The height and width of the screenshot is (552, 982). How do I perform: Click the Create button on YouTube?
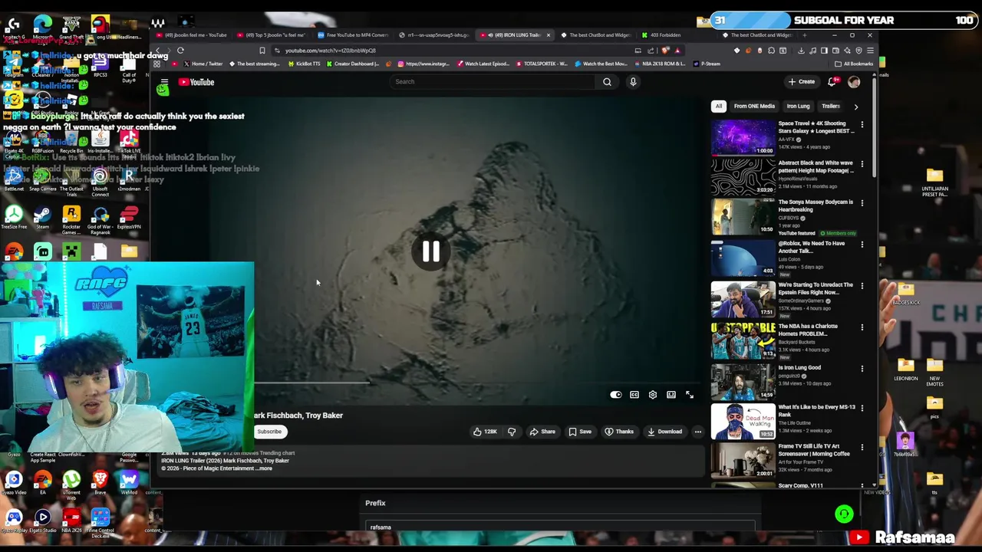click(x=801, y=82)
